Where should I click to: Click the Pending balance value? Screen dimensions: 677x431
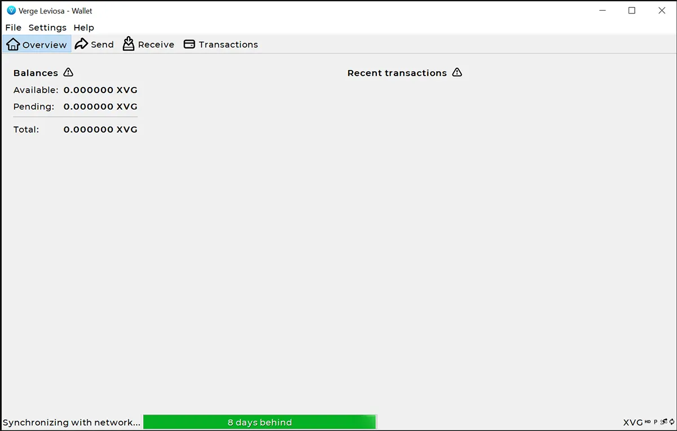pyautogui.click(x=100, y=106)
